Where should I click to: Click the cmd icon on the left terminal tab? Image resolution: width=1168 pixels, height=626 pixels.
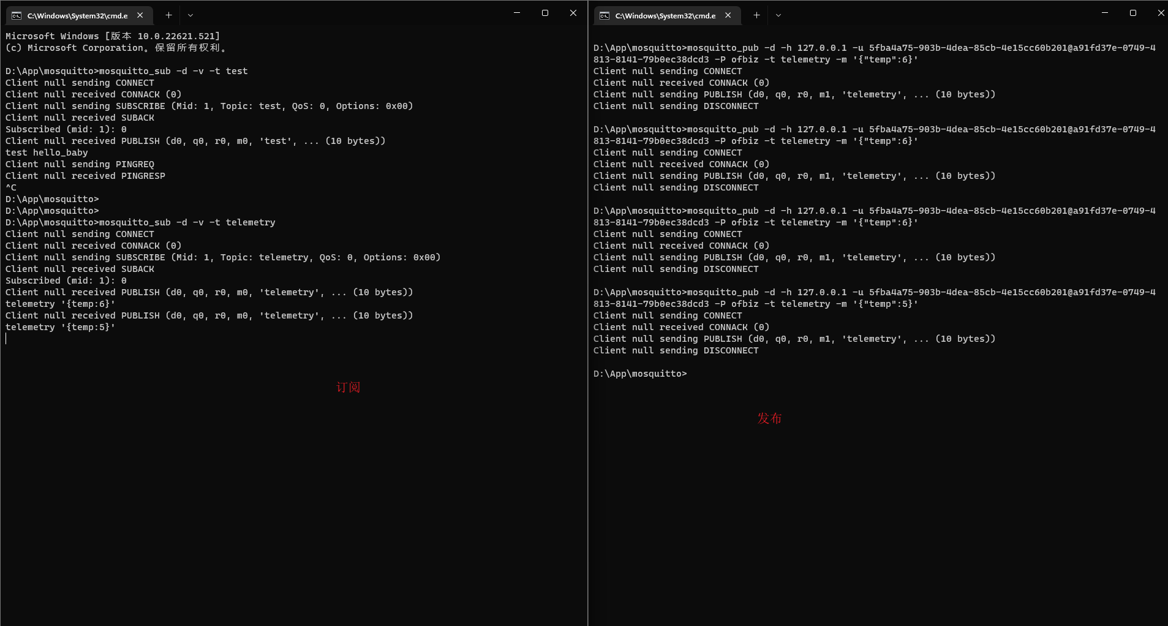(x=18, y=15)
